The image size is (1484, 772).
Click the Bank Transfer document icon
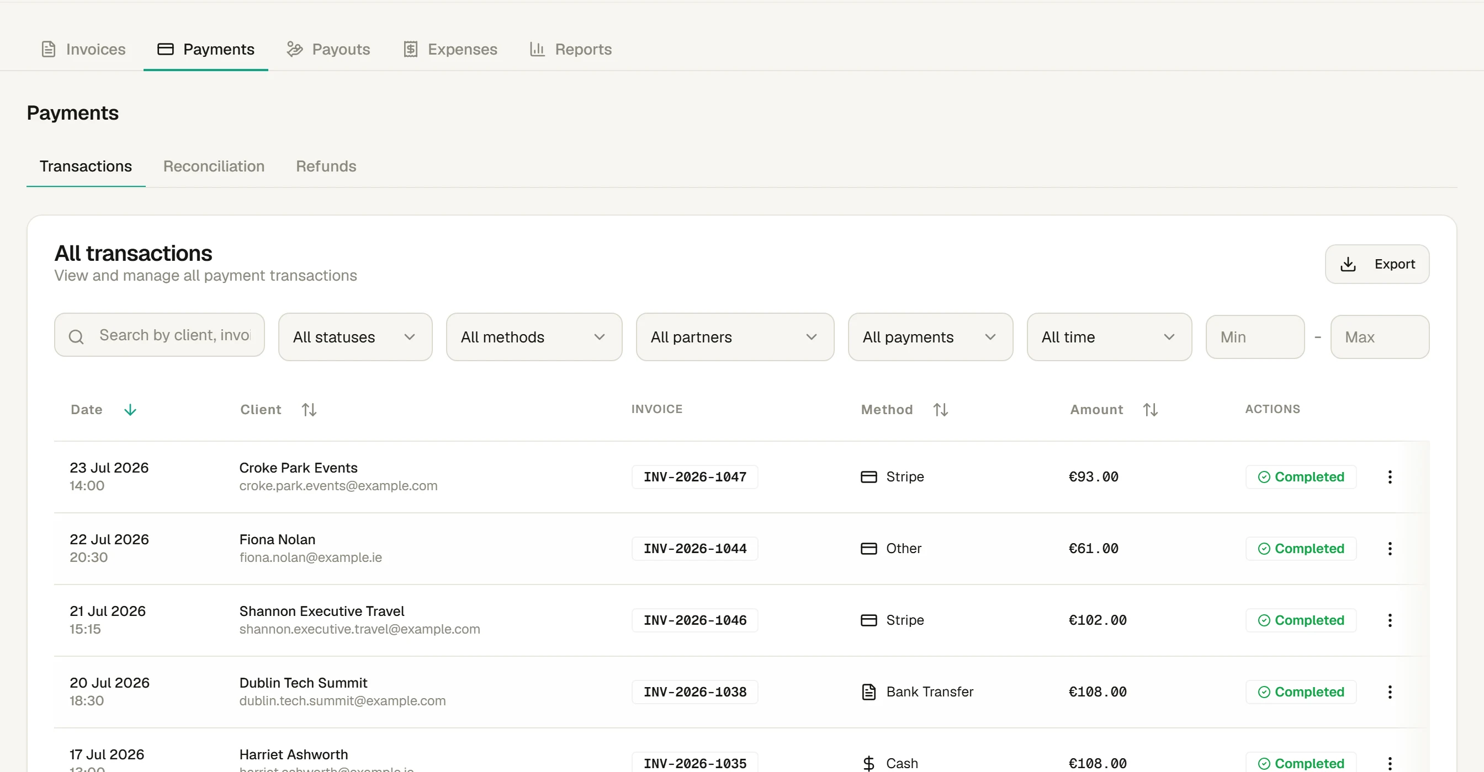pyautogui.click(x=869, y=692)
